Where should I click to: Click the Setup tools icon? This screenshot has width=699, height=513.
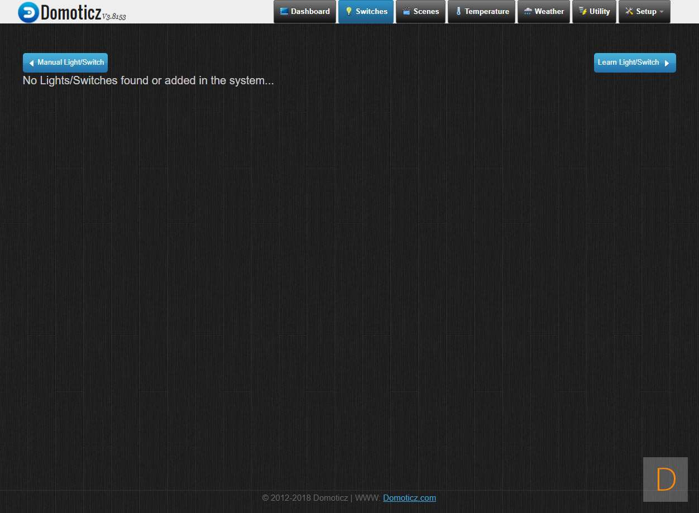click(629, 11)
